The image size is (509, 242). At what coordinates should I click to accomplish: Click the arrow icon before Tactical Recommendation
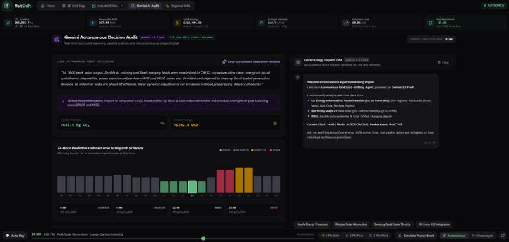63,101
